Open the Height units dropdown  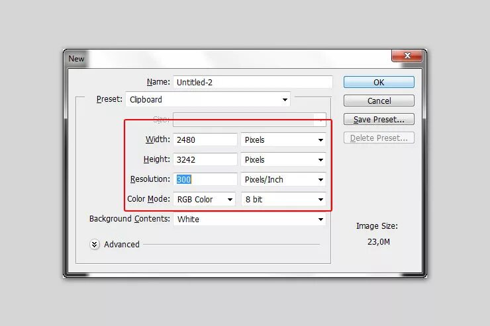coord(283,160)
